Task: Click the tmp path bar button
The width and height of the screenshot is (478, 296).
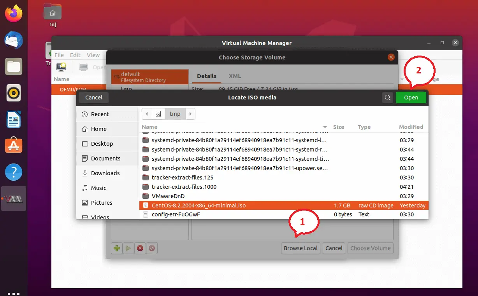Action: pyautogui.click(x=175, y=114)
